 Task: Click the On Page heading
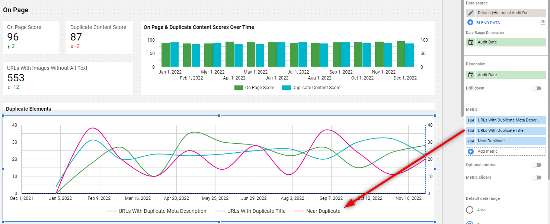[16, 10]
